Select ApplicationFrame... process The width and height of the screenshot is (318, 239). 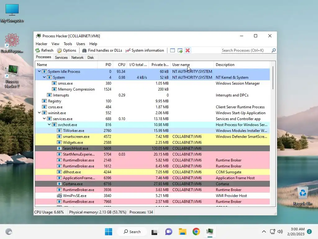[x=152, y=178]
